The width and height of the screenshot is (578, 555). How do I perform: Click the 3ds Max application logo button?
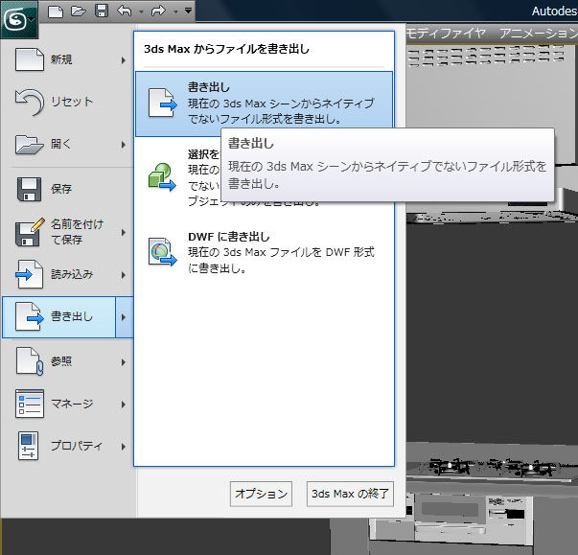[18, 18]
